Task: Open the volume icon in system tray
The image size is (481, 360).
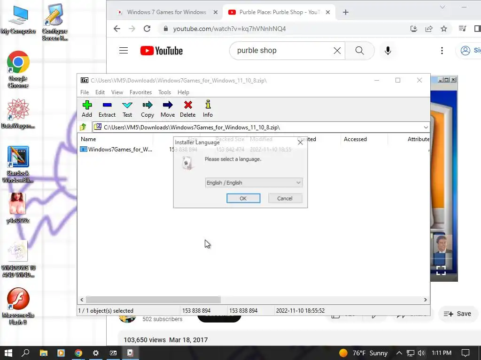Action: (421, 353)
